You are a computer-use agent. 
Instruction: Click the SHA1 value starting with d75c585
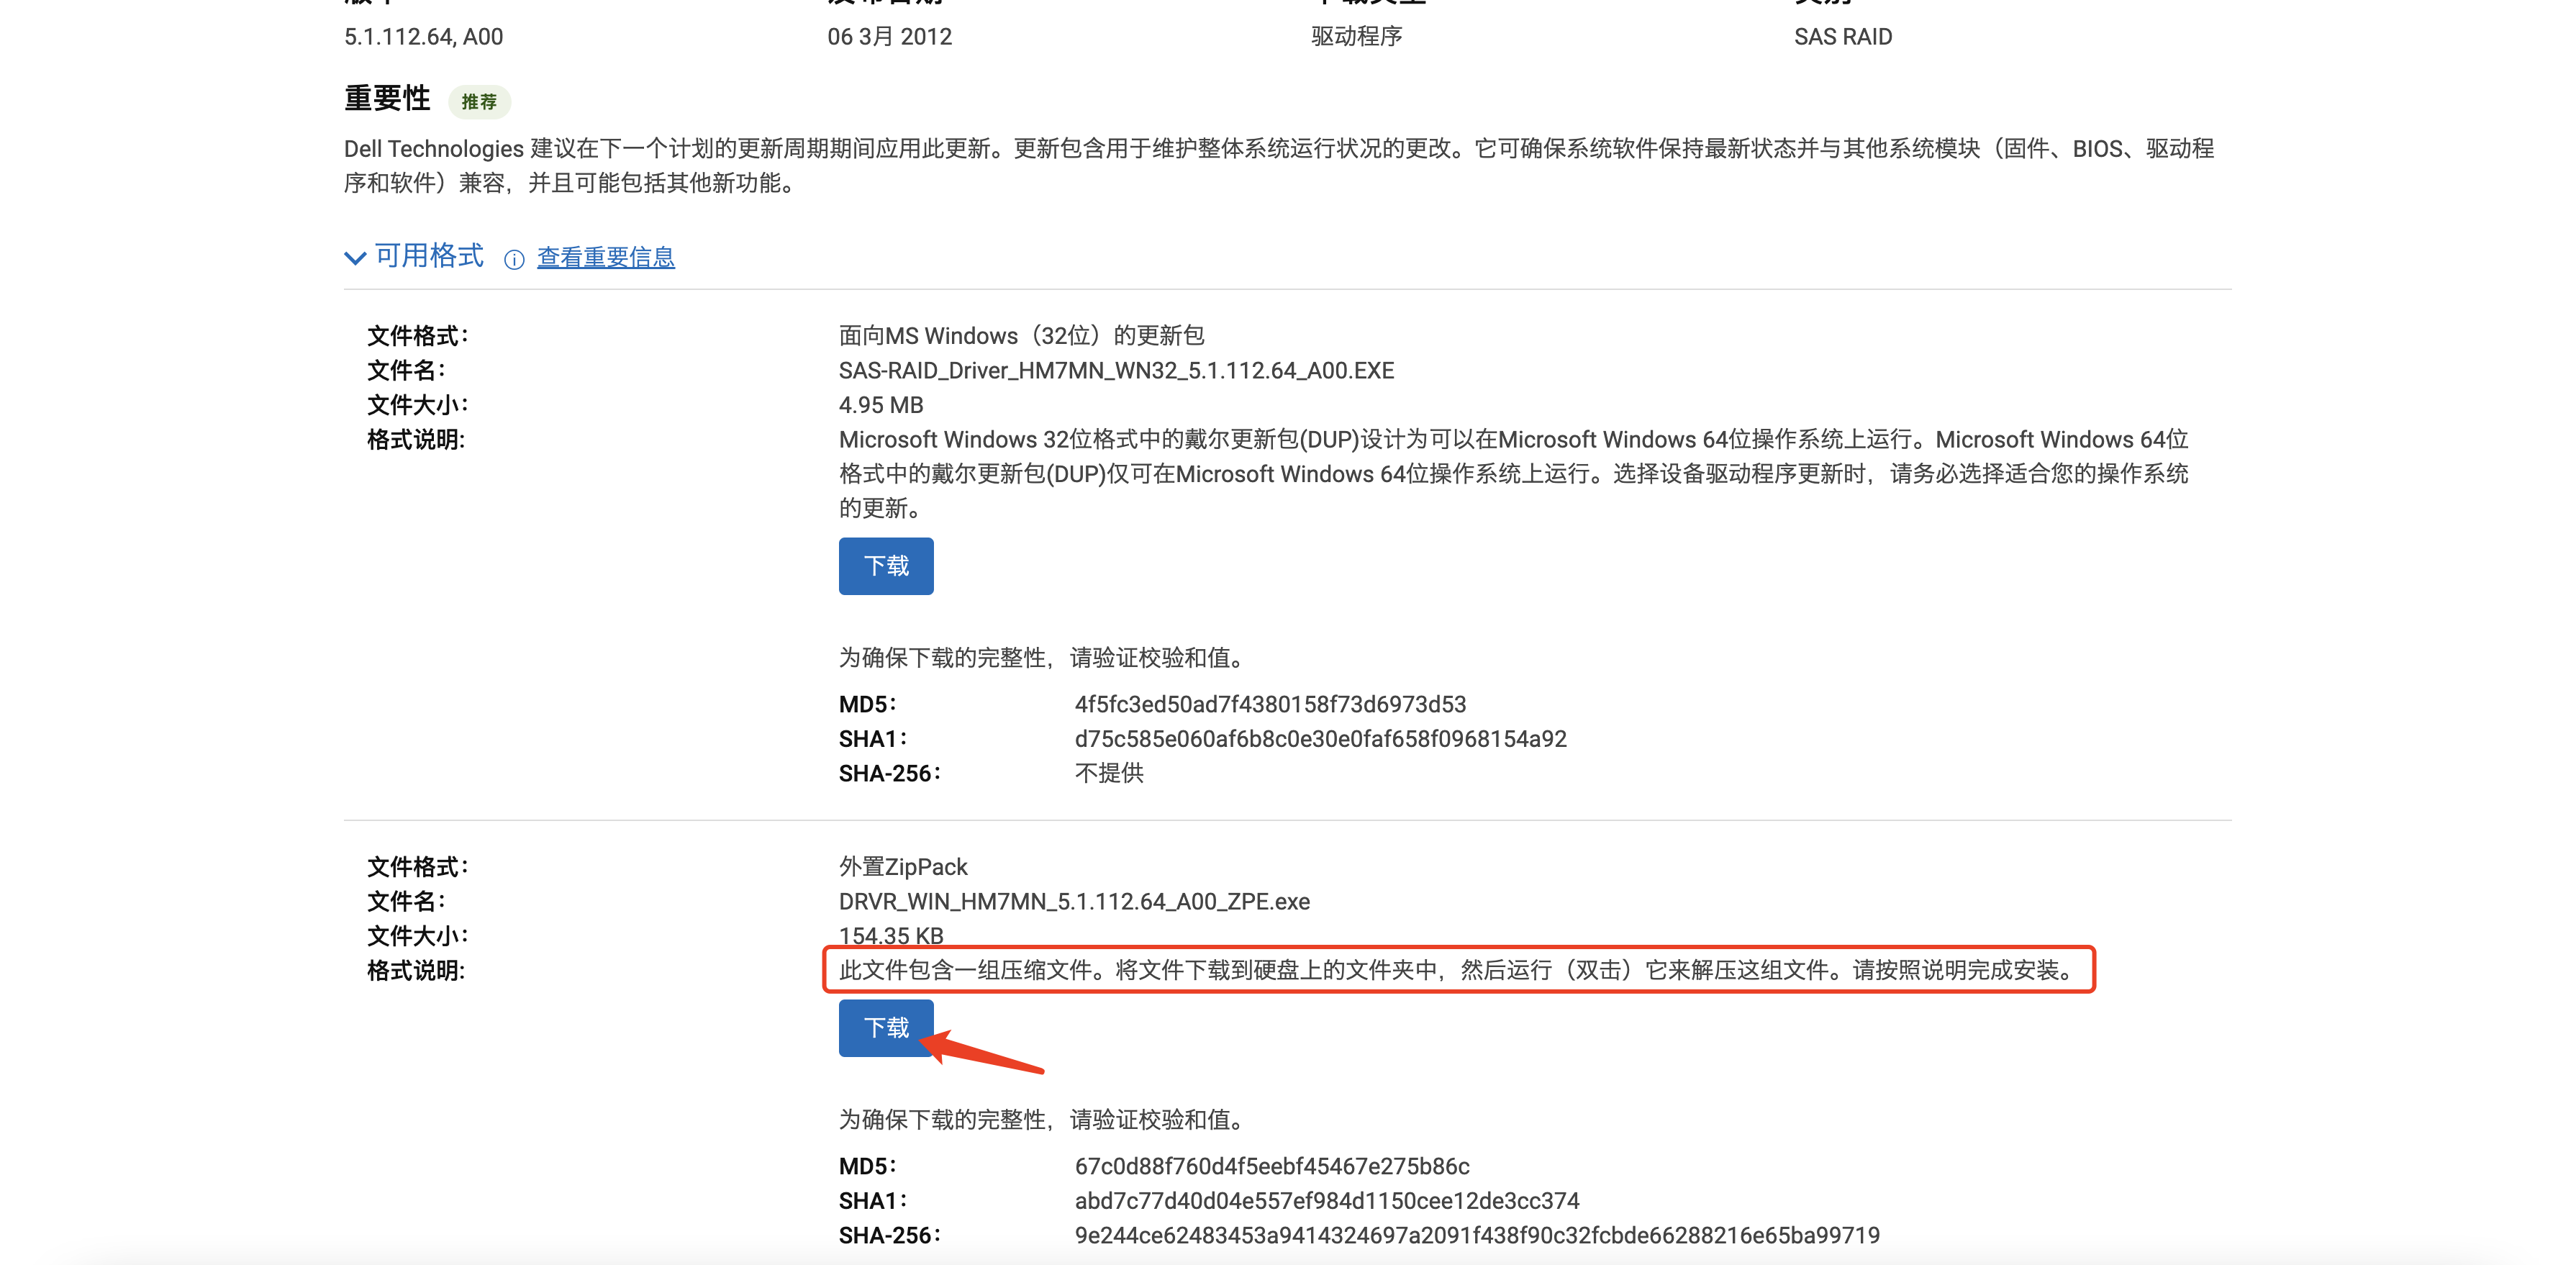coord(1319,739)
